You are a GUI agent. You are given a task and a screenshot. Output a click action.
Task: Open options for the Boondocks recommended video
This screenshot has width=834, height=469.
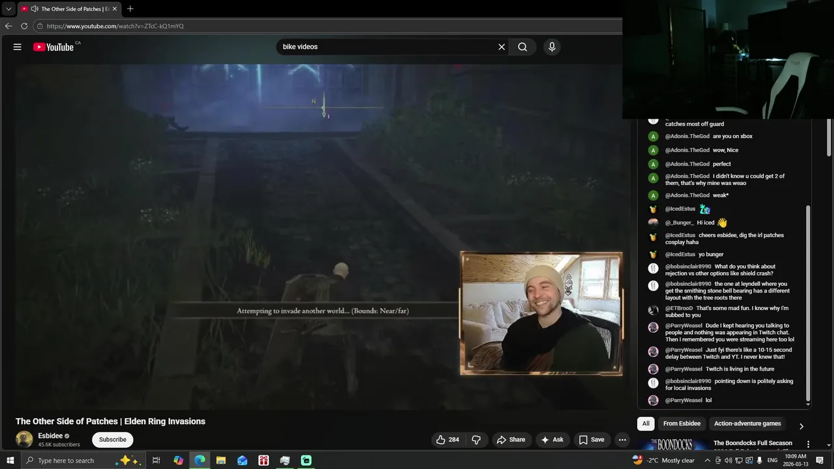pos(809,444)
